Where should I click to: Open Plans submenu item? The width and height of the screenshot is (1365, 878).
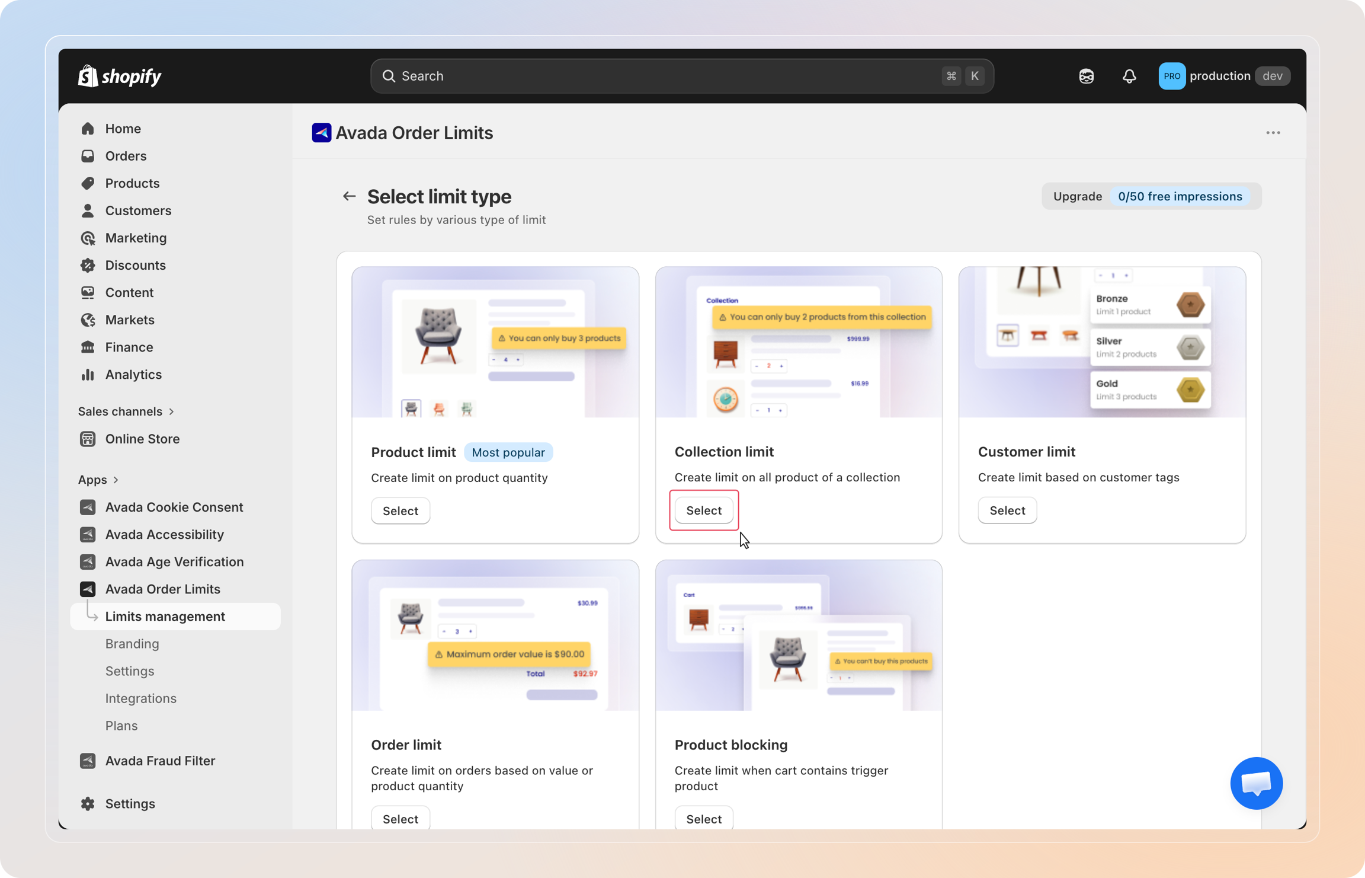point(121,726)
